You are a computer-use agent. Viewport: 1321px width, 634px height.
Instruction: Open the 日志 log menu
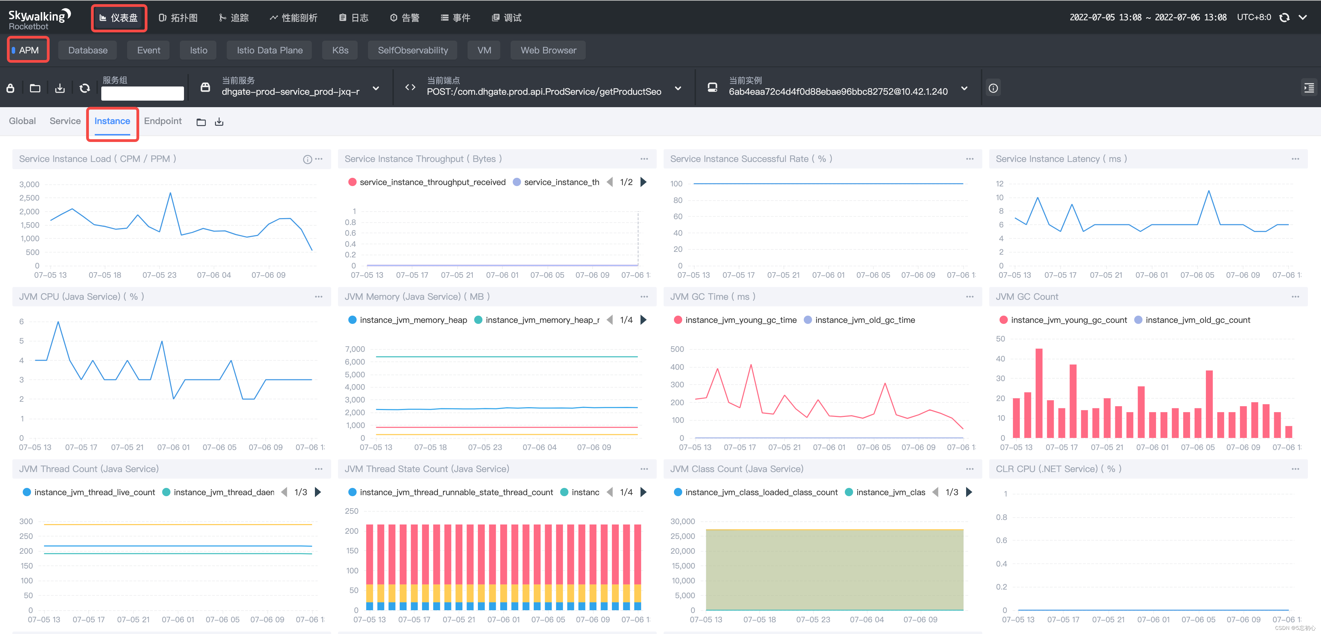354,18
